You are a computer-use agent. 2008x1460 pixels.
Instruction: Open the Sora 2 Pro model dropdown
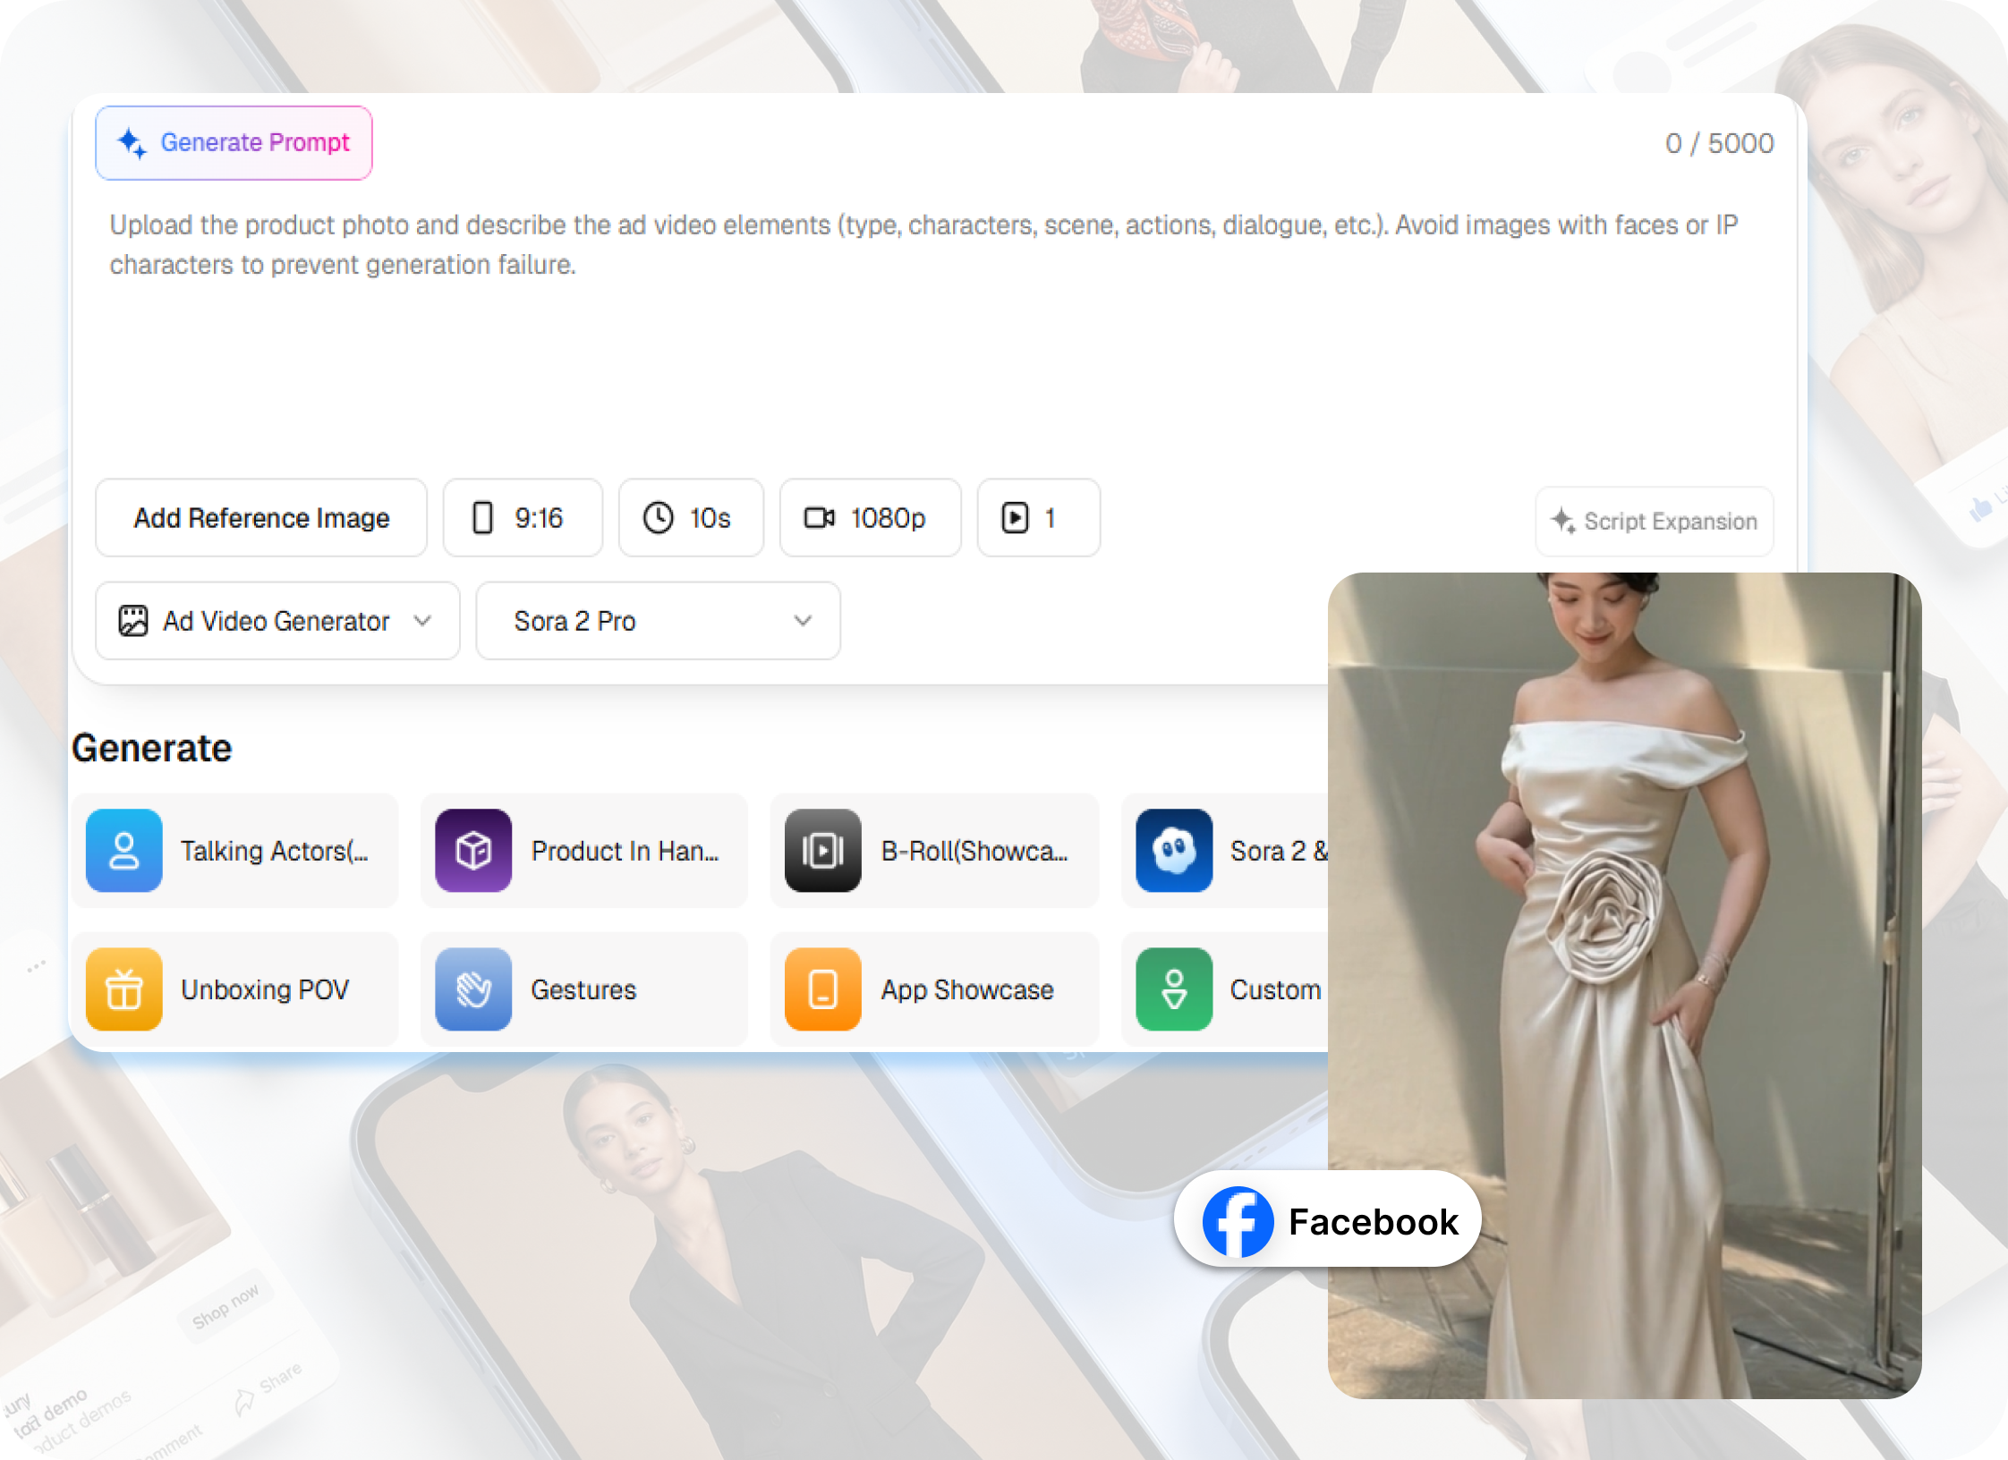(x=658, y=621)
